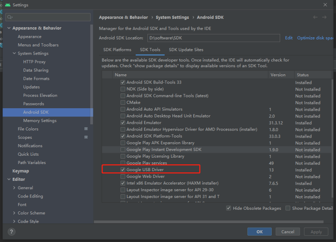Click the Scopes project-level icon
This screenshot has height=242, width=336.
pos(86,137)
